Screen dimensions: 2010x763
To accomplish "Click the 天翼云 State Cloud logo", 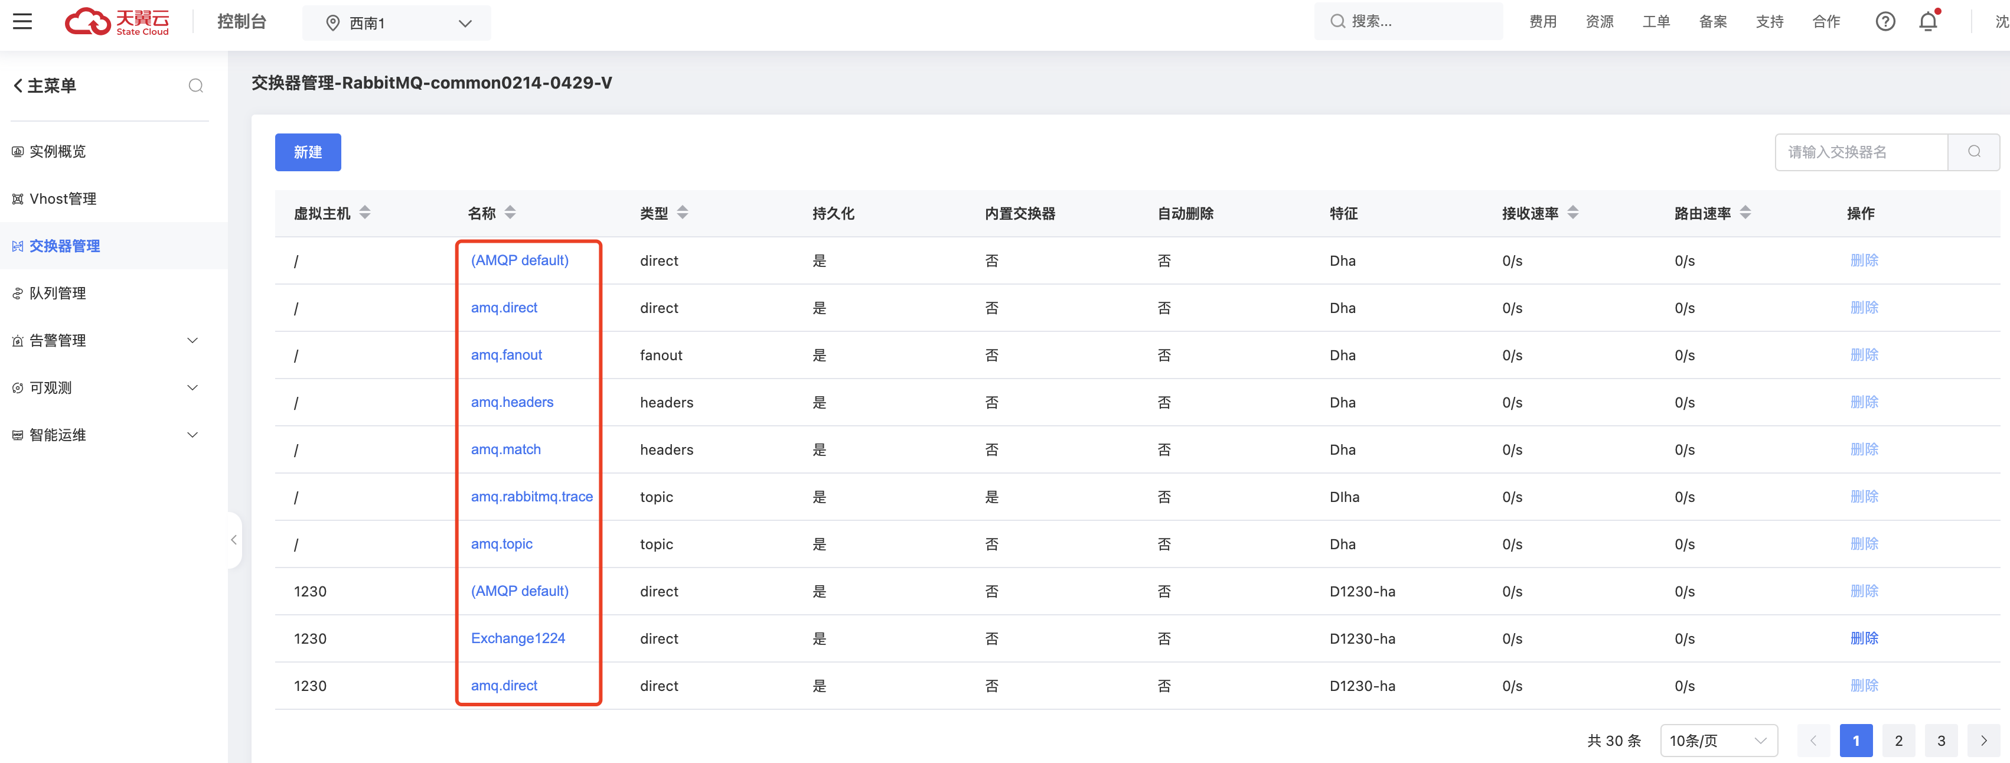I will [117, 21].
